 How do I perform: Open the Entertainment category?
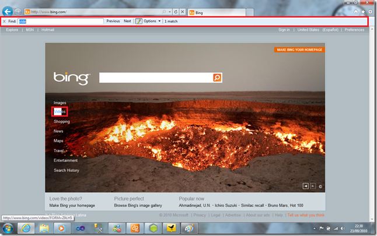click(65, 160)
